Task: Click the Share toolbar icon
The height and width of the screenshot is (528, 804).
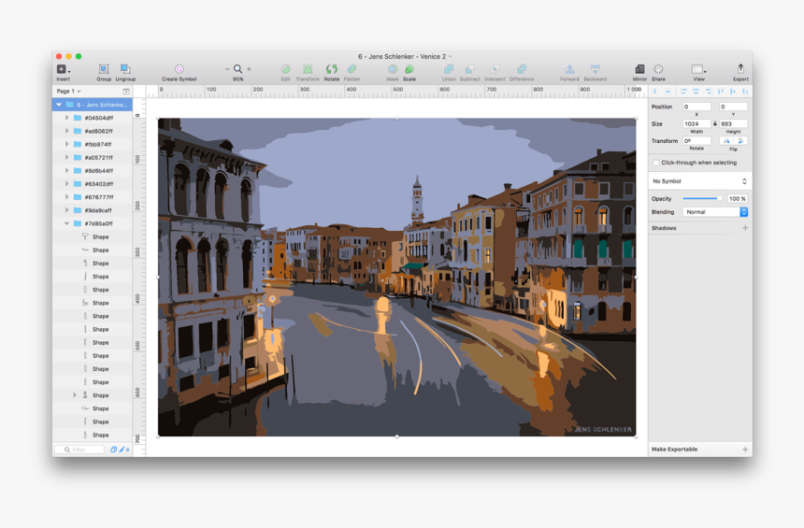Action: pos(658,69)
